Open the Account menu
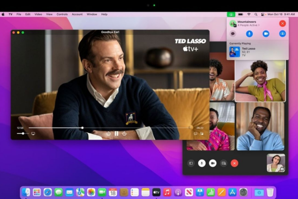Image resolution: width=298 pixels, height=199 pixels. tap(77, 14)
